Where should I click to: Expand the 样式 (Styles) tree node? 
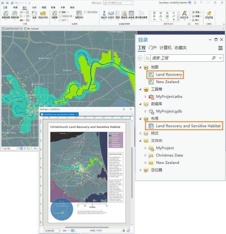pos(140,133)
